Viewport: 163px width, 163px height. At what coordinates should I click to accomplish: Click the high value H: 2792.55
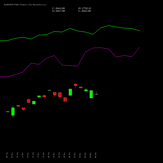pos(85,8)
